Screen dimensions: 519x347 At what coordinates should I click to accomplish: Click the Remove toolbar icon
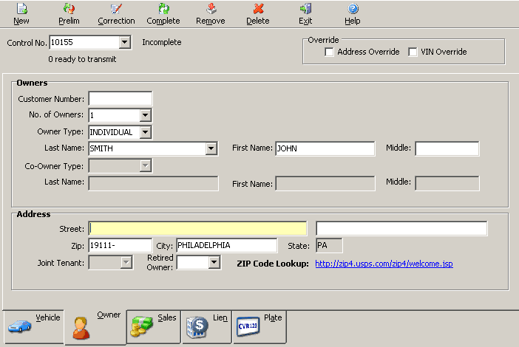click(x=211, y=10)
